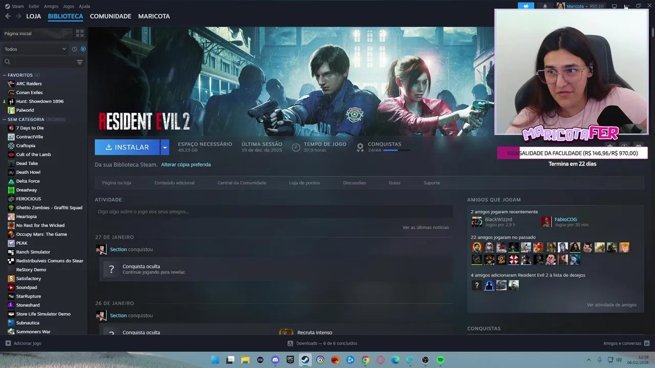Image resolution: width=655 pixels, height=368 pixels.
Task: Open the collections grid view icon
Action: [x=80, y=33]
